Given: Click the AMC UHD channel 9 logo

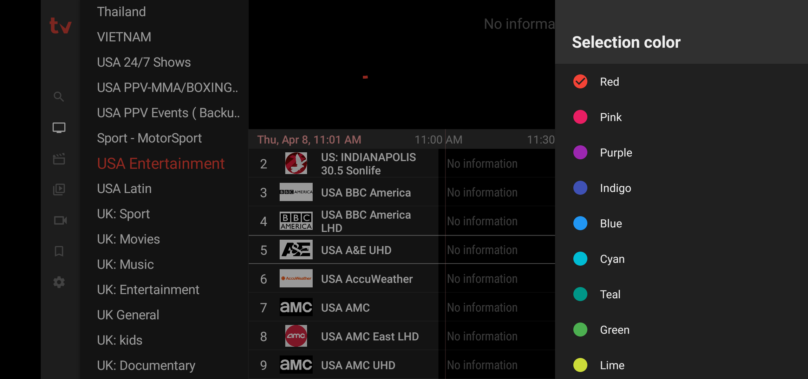Looking at the screenshot, I should 296,365.
